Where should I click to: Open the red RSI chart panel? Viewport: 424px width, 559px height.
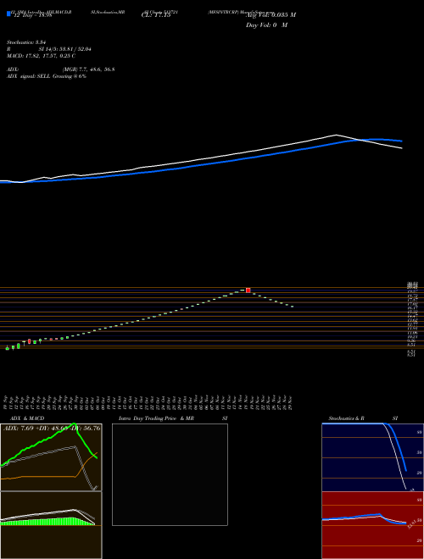coord(372,525)
